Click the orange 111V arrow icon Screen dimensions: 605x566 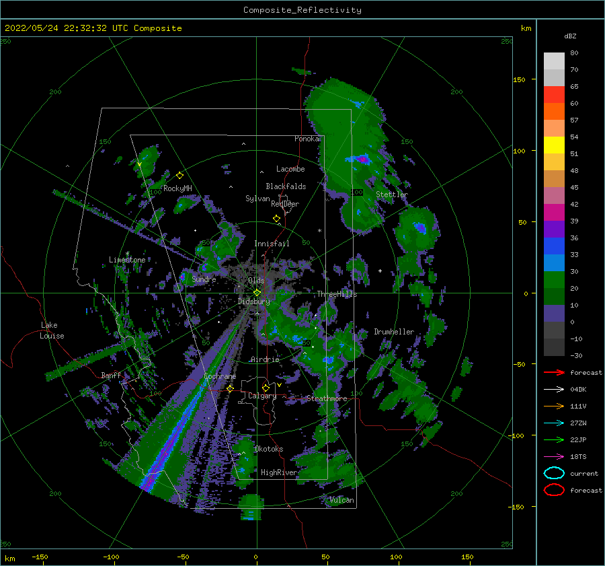(554, 406)
